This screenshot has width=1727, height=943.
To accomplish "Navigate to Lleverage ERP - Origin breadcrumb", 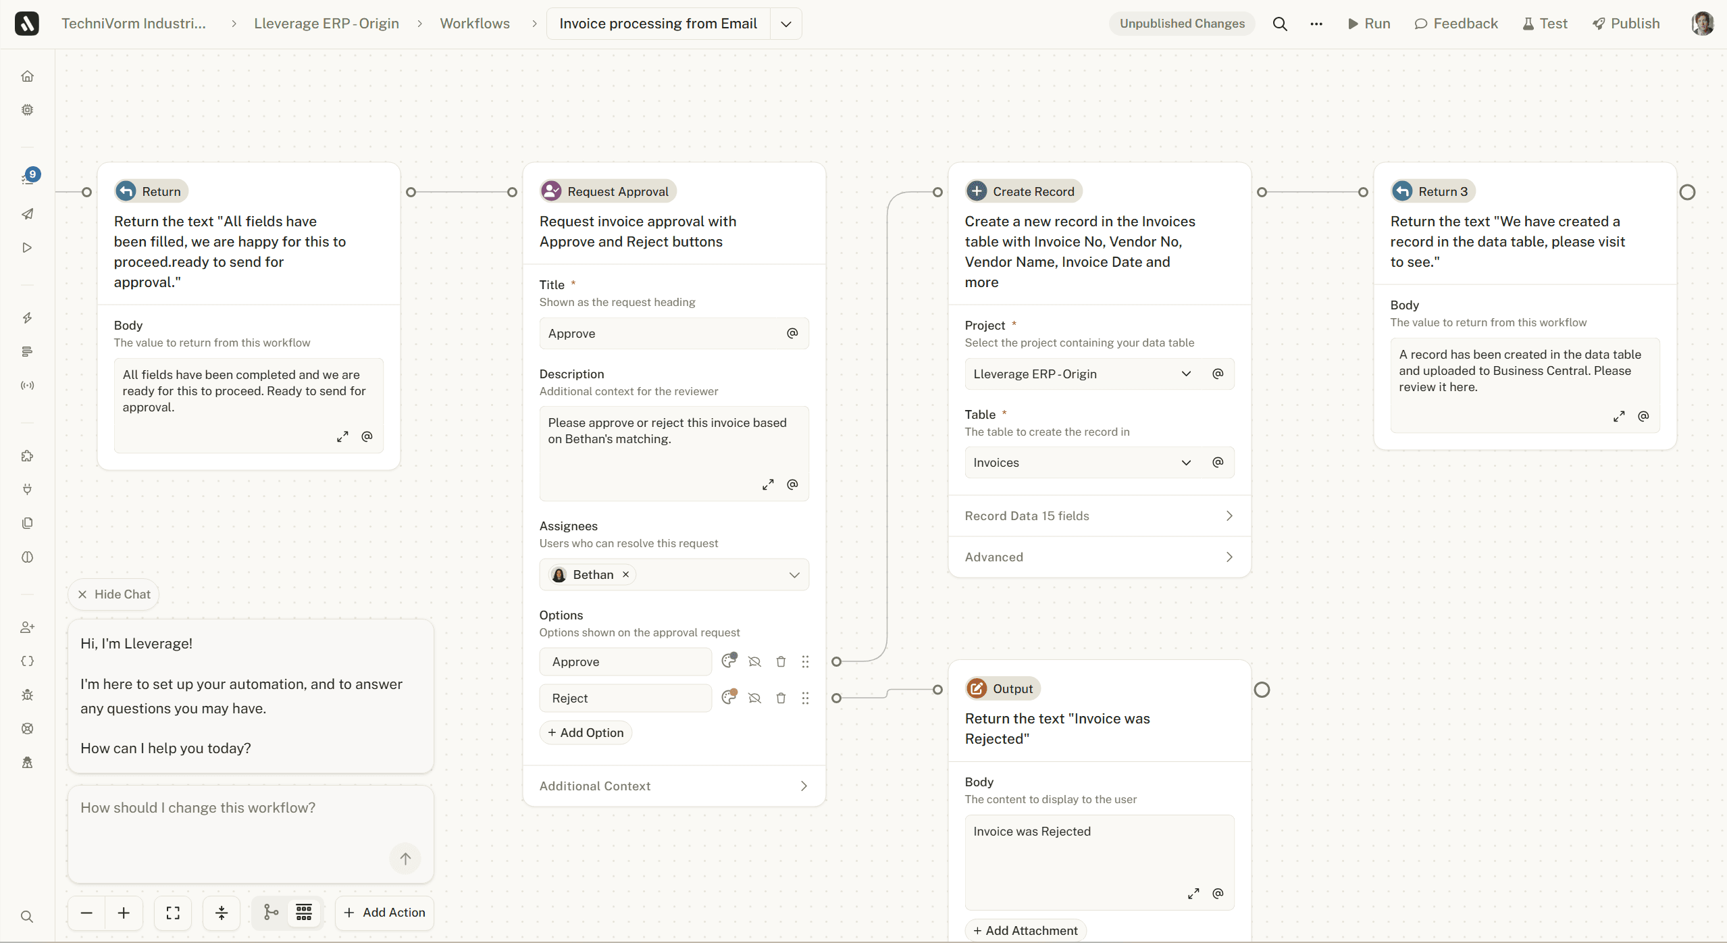I will [327, 23].
